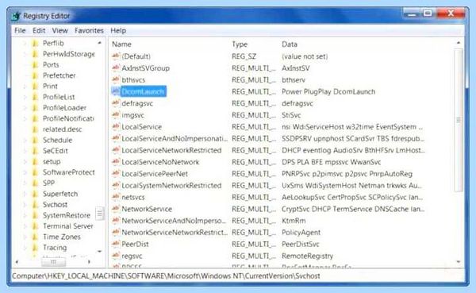Click the LocalServiceNoNetwork value icon

[115, 162]
